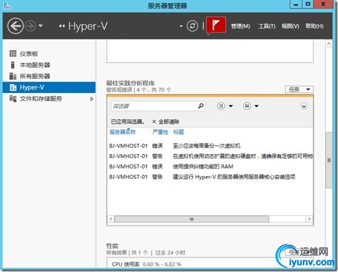Open the navigation history dropdown arrow
The image size is (338, 272).
(41, 26)
